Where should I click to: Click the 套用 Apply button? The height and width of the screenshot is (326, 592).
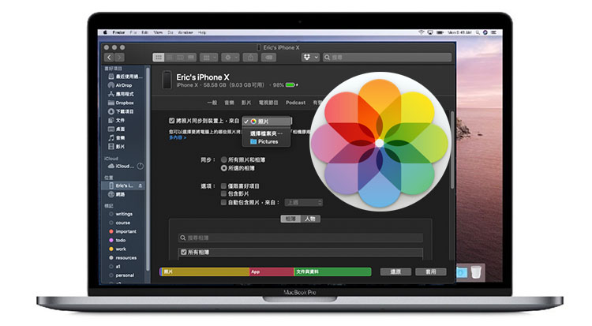click(x=431, y=272)
